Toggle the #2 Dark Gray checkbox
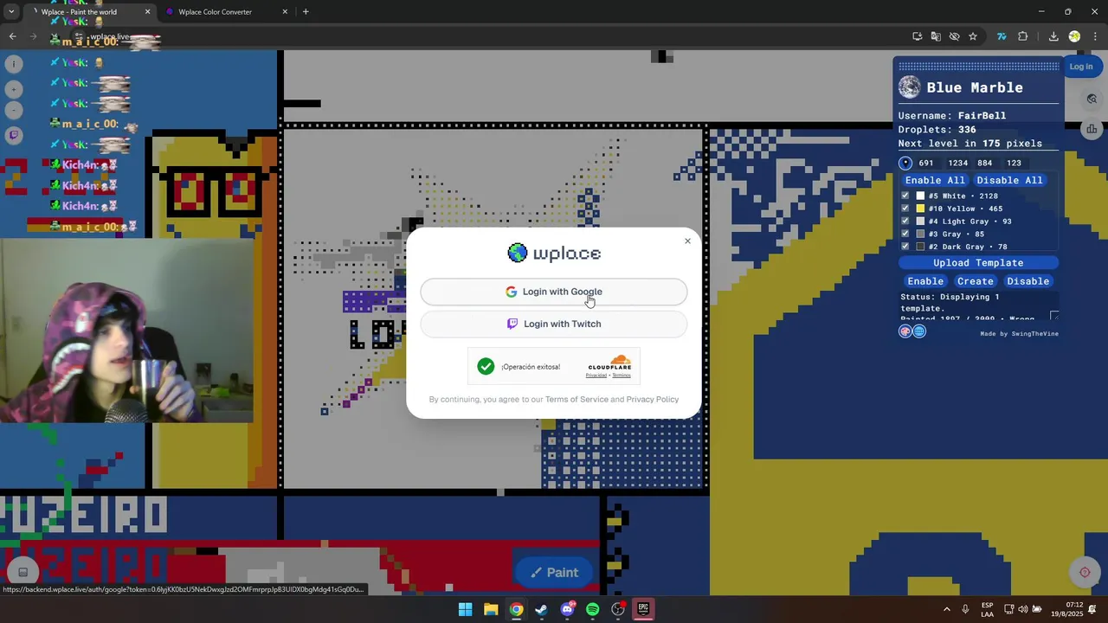The height and width of the screenshot is (623, 1108). click(x=905, y=247)
